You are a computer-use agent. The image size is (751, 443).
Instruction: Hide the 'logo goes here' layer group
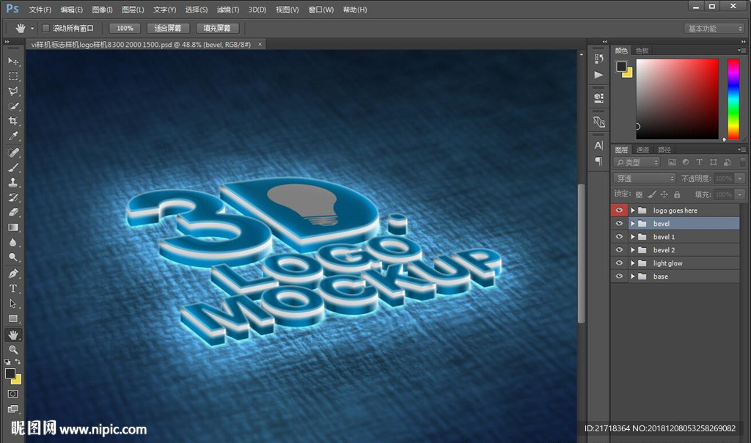(x=619, y=210)
